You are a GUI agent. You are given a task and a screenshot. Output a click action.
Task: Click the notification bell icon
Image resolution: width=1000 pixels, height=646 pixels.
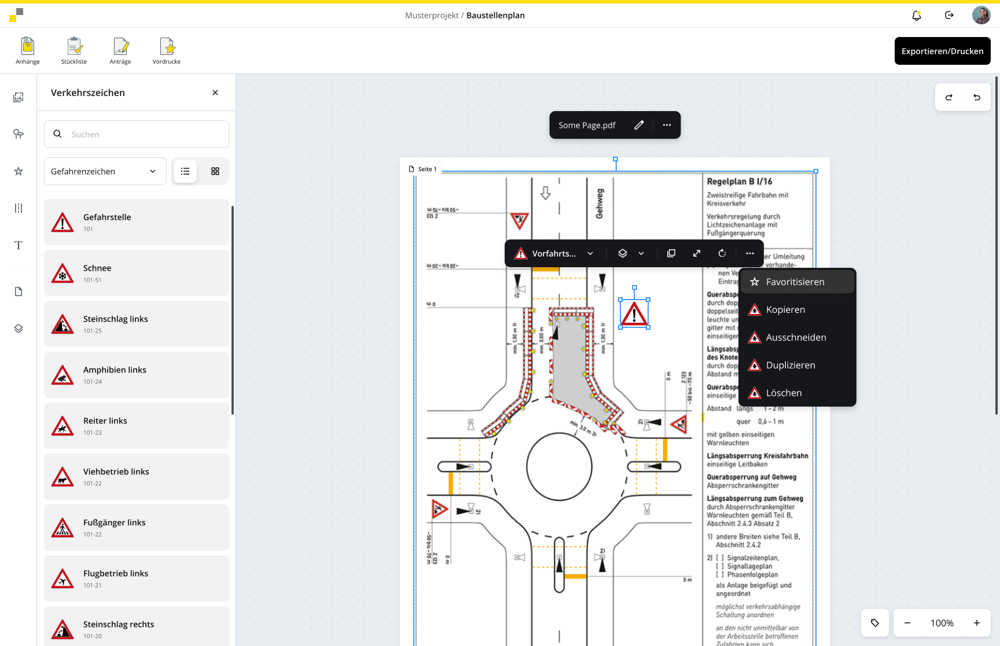(917, 16)
